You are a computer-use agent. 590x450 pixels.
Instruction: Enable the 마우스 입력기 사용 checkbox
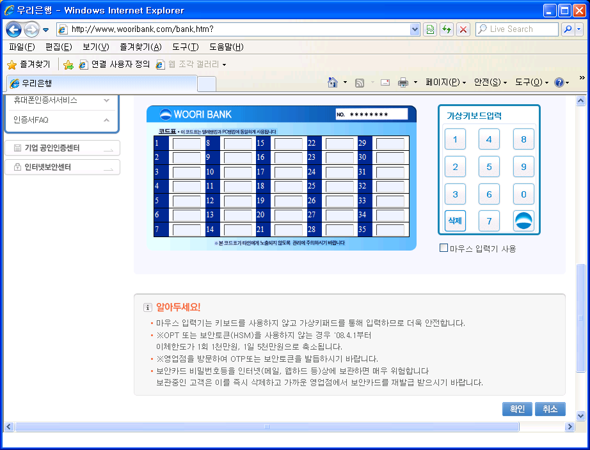click(443, 248)
